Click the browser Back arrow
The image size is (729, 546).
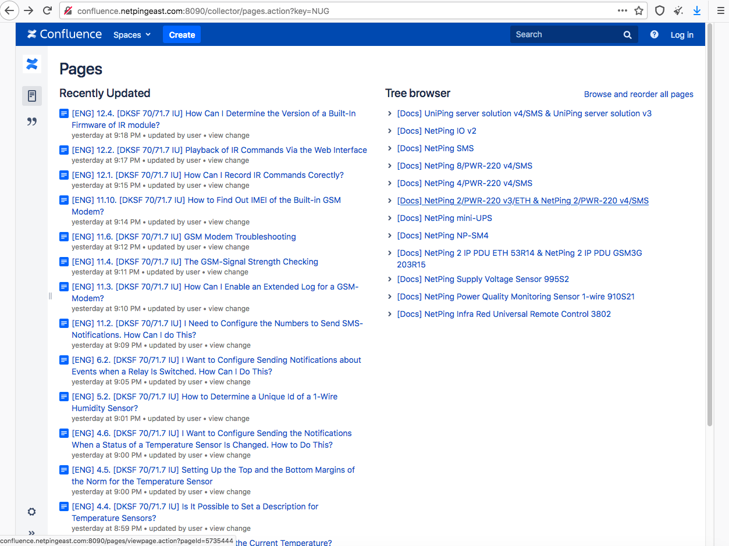[x=9, y=10]
